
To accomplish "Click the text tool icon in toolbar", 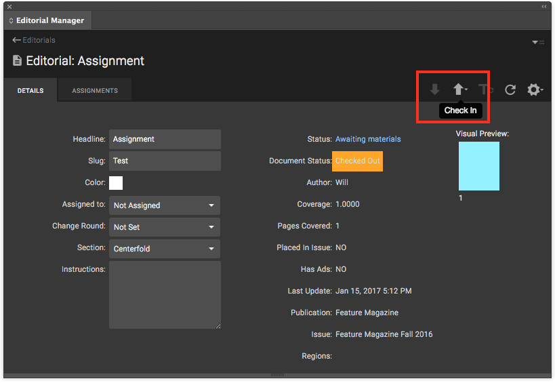I will click(x=485, y=89).
